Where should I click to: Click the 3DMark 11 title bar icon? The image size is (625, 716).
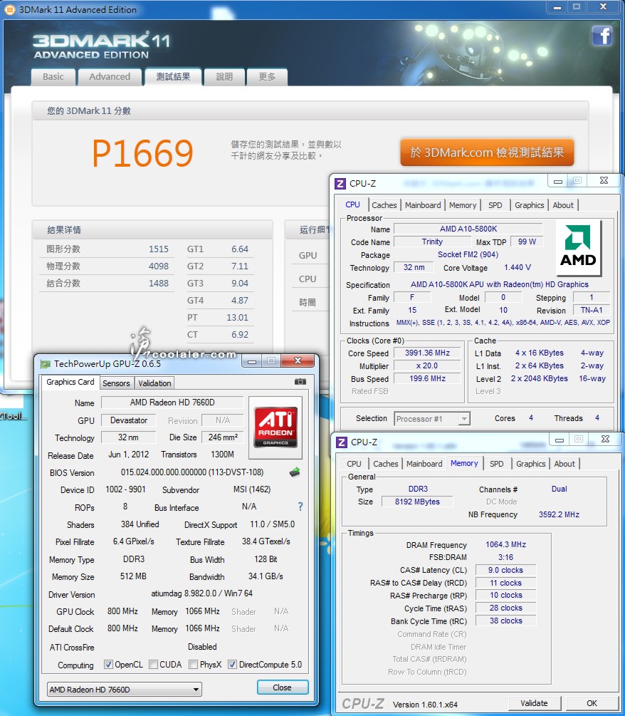tap(9, 9)
